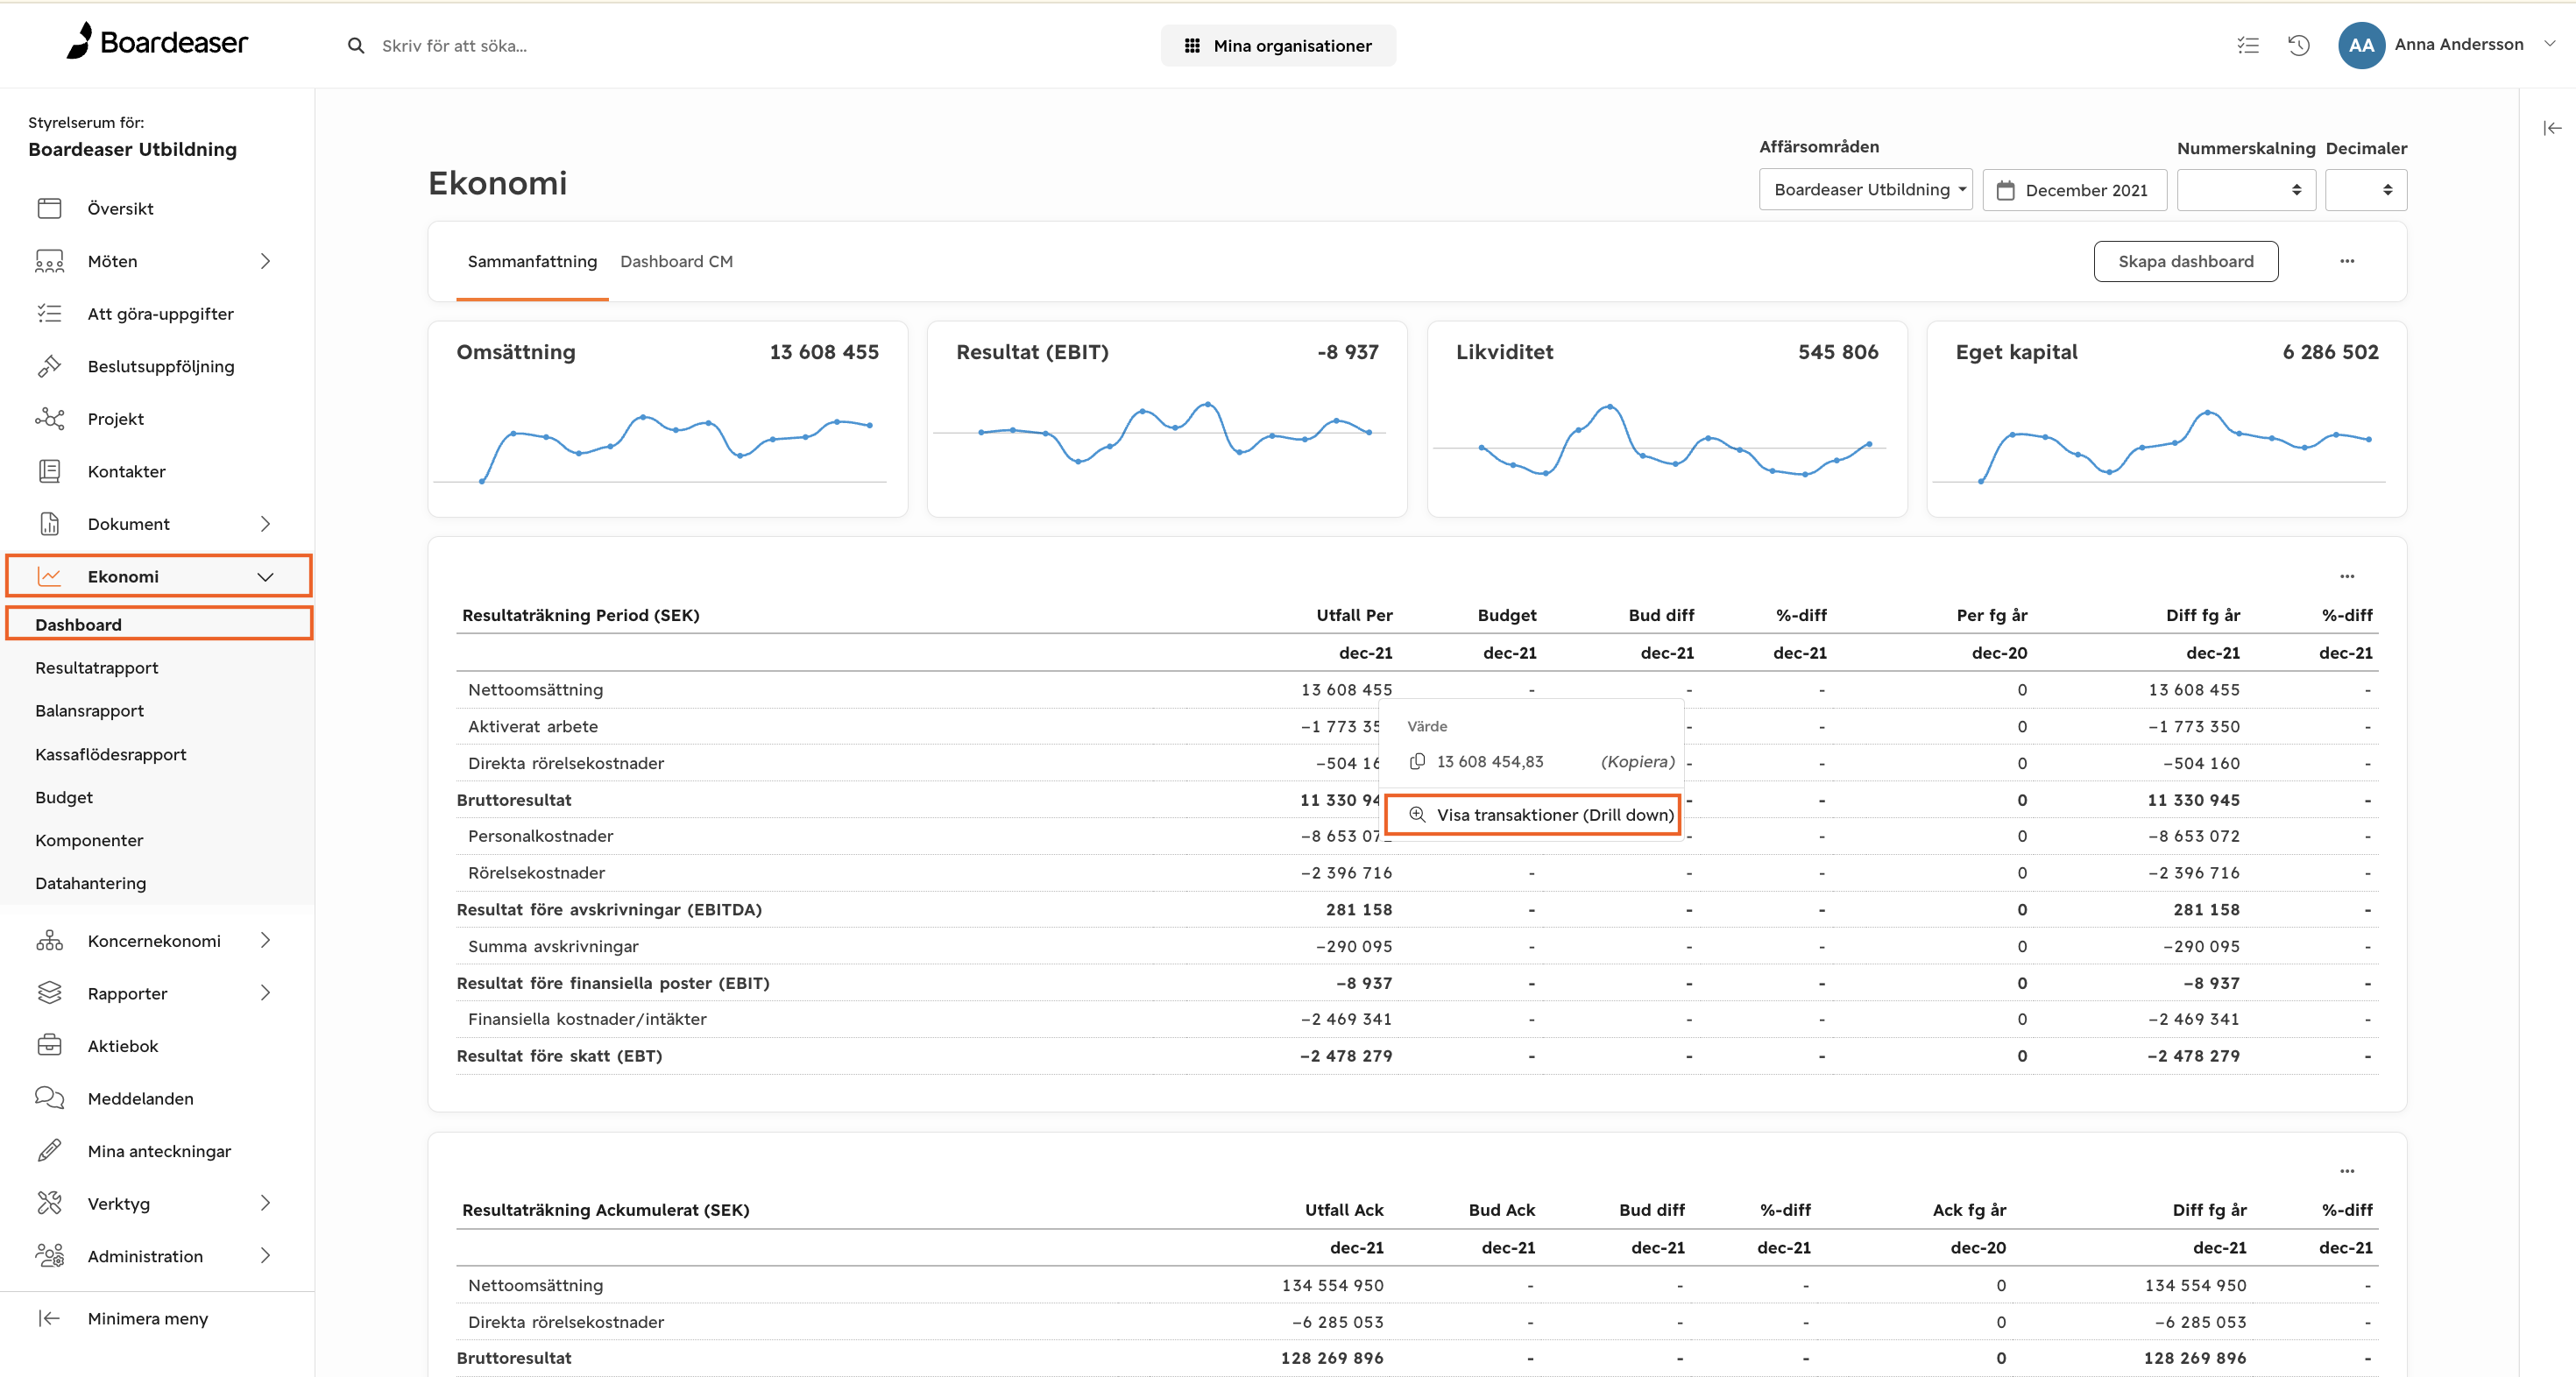Click the Kontakter address book icon
This screenshot has width=2576, height=1377.
[49, 471]
